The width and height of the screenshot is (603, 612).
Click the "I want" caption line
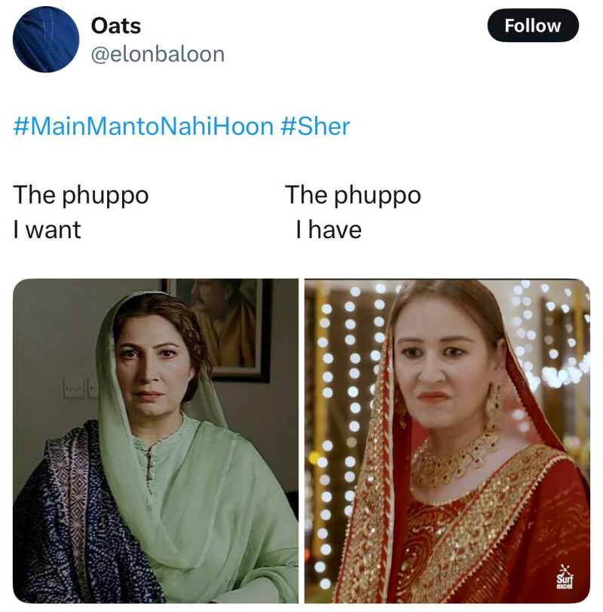tap(47, 229)
